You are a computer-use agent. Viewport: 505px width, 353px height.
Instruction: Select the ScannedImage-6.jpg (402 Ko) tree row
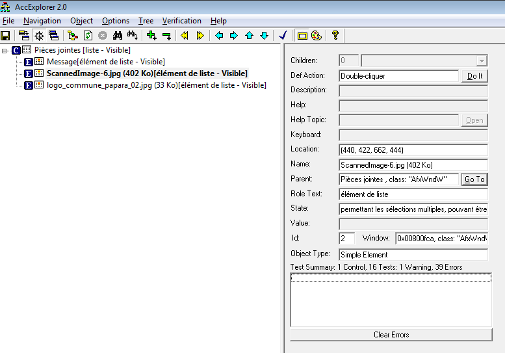(x=147, y=73)
